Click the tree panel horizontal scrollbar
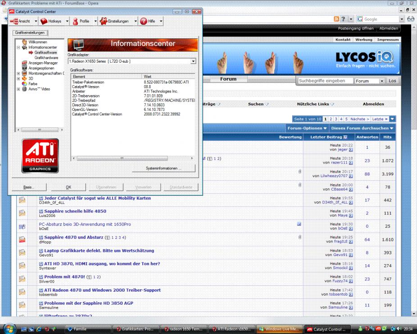 click(40, 130)
